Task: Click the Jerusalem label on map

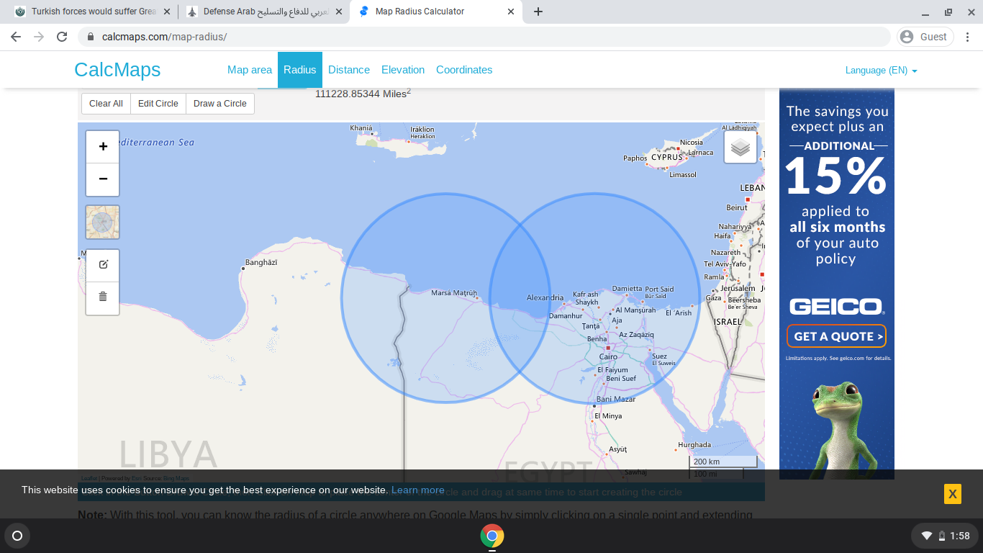Action: 737,288
